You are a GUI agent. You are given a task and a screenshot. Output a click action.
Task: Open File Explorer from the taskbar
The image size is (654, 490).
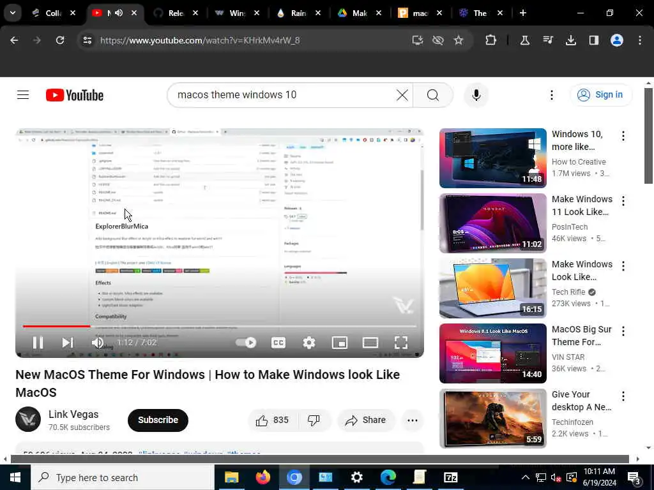point(231,477)
